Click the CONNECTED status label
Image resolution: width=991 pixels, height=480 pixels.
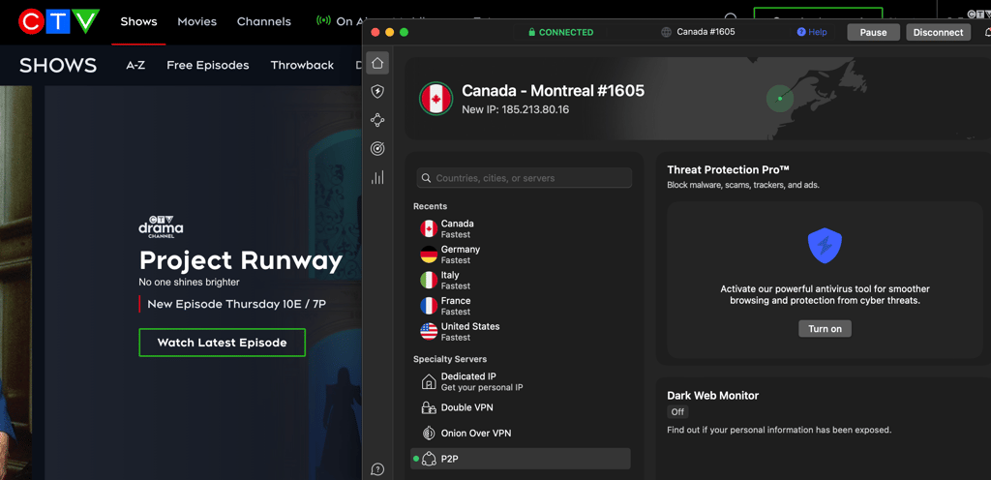pos(566,32)
